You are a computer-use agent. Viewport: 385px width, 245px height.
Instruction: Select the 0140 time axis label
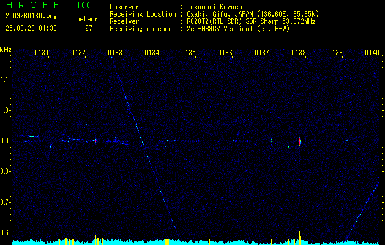(372, 53)
